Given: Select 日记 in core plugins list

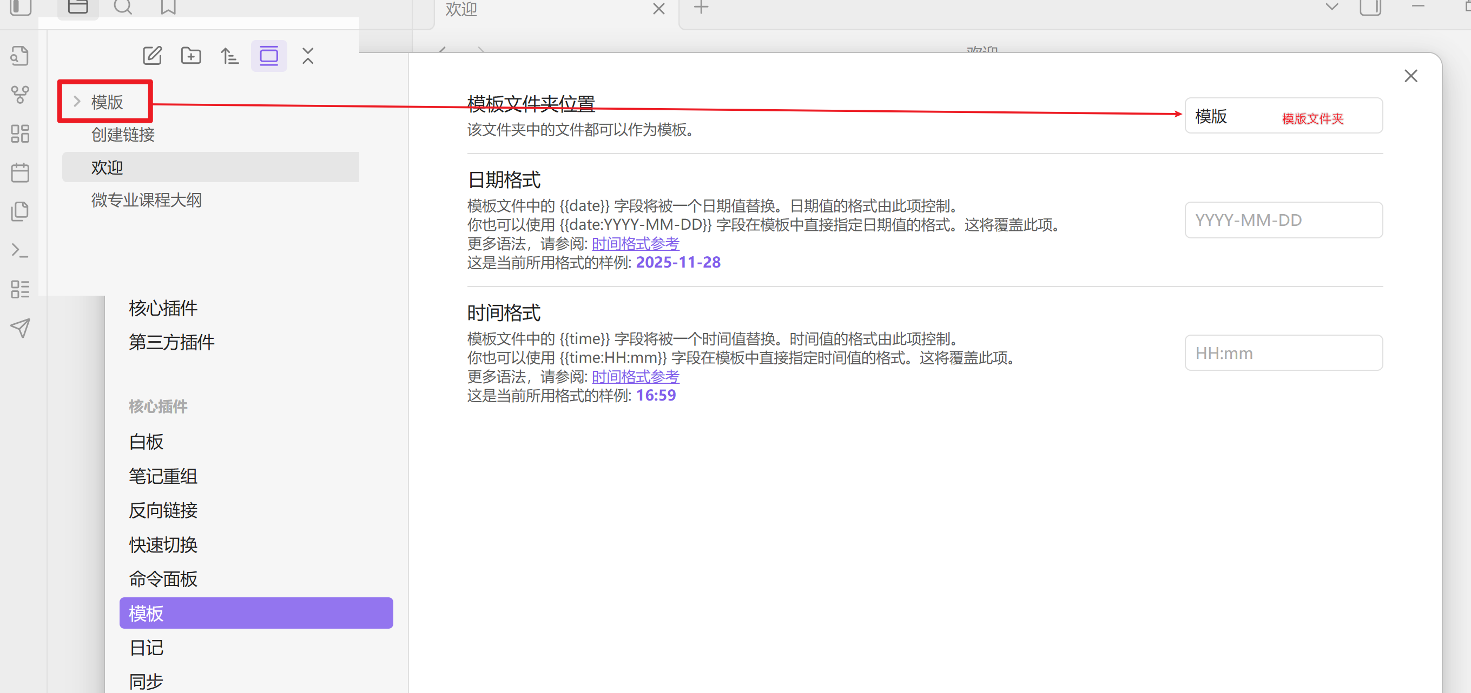Looking at the screenshot, I should click(x=146, y=648).
